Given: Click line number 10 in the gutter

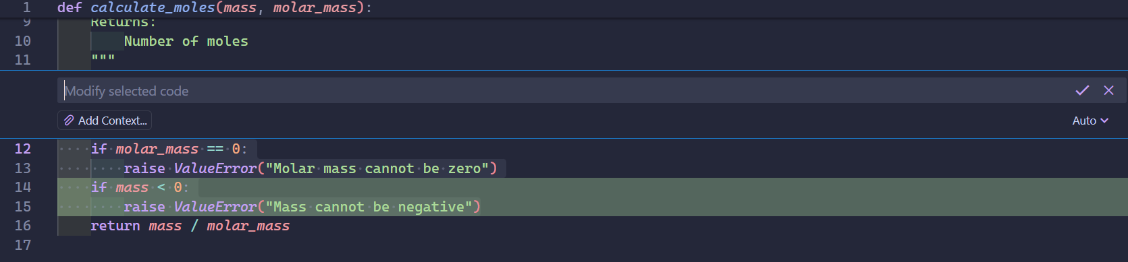Looking at the screenshot, I should (x=23, y=41).
